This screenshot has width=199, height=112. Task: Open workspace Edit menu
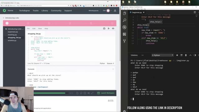(x=34, y=29)
